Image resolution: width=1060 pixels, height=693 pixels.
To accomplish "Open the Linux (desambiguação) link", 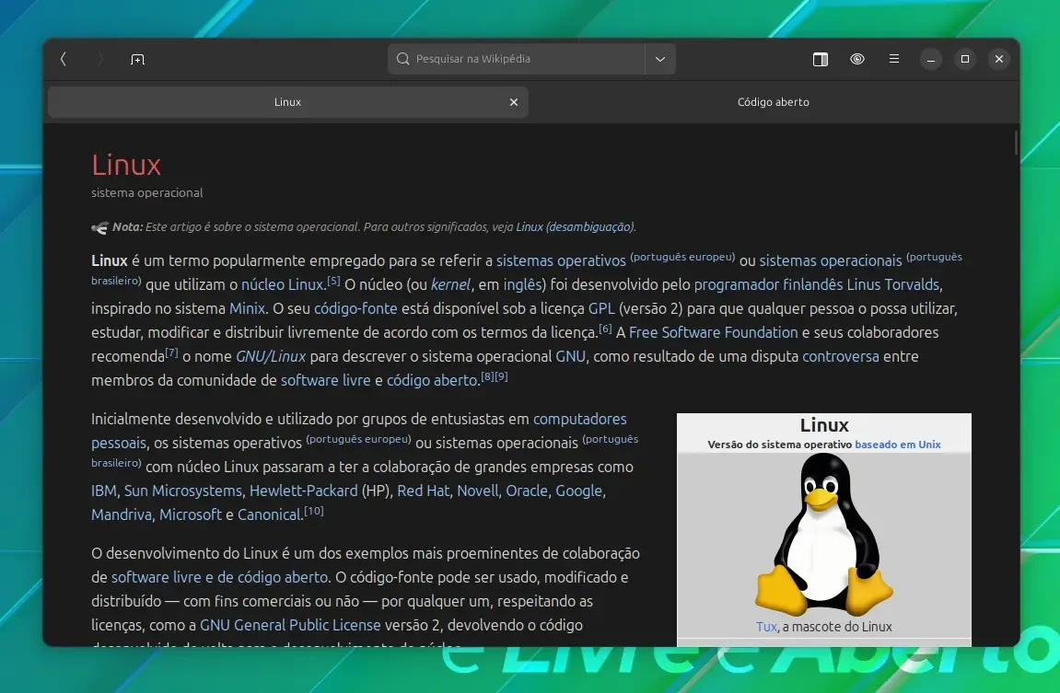I will coord(575,227).
